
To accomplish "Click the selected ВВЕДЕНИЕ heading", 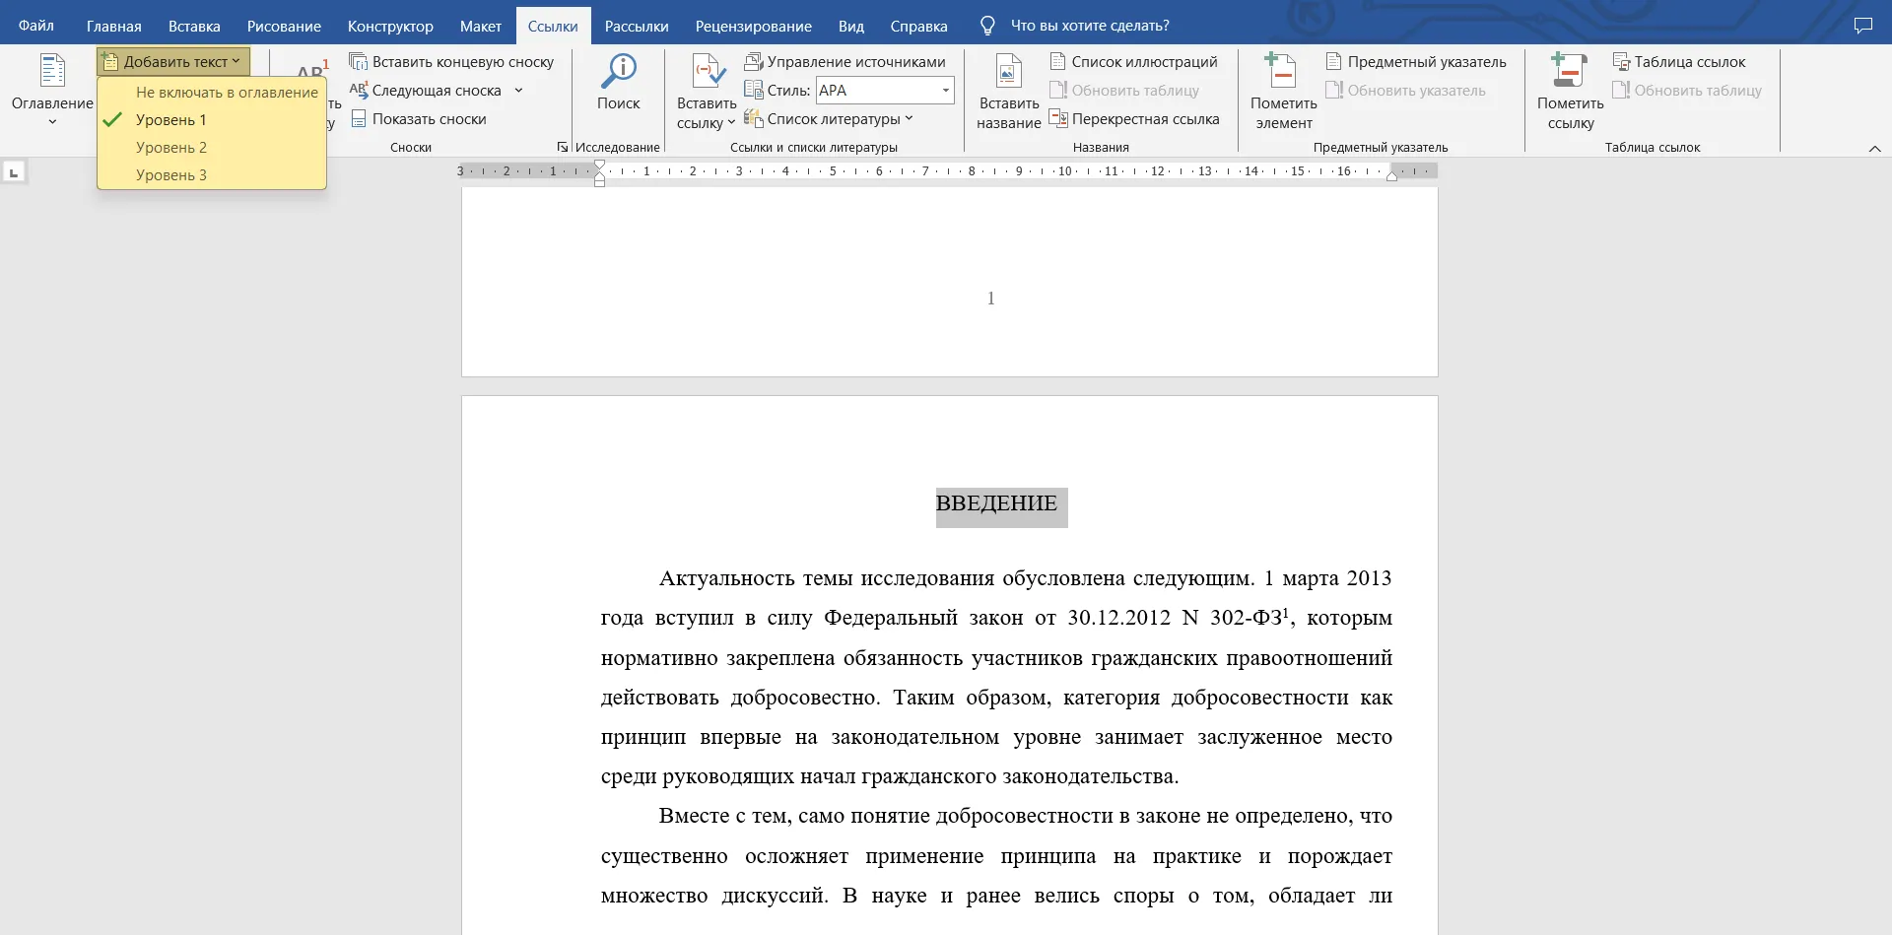I will click(996, 503).
